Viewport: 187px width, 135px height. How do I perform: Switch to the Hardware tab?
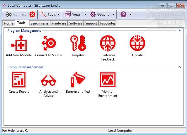(x=59, y=23)
